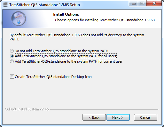
Task: Click the Nullsoft Install System v2.46 label
Action: click(27, 109)
